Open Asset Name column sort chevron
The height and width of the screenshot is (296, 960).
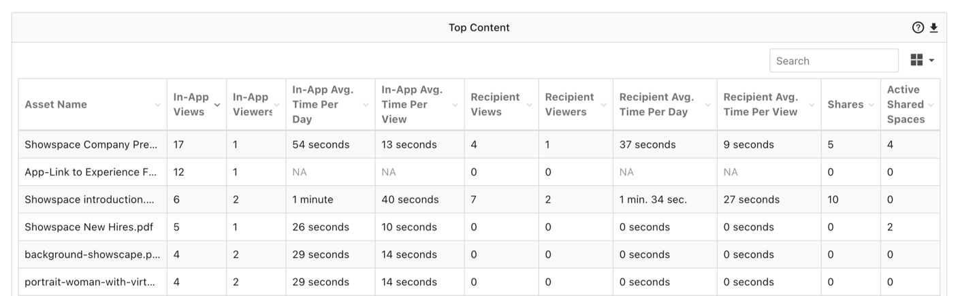point(158,105)
